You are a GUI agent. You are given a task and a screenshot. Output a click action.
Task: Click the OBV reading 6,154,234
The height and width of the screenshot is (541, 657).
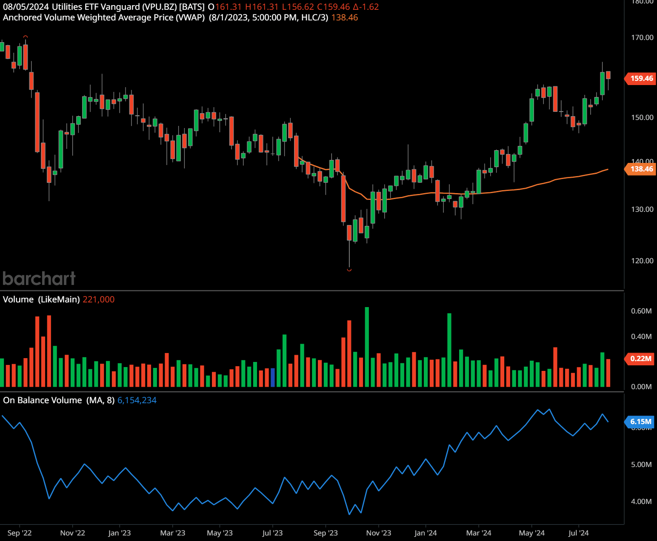(137, 400)
